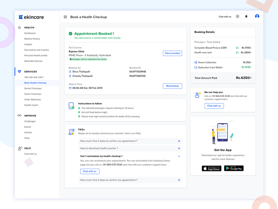The width and height of the screenshot is (278, 209).
Task: Select Talk with Doc 24x7
Action: click(34, 77)
